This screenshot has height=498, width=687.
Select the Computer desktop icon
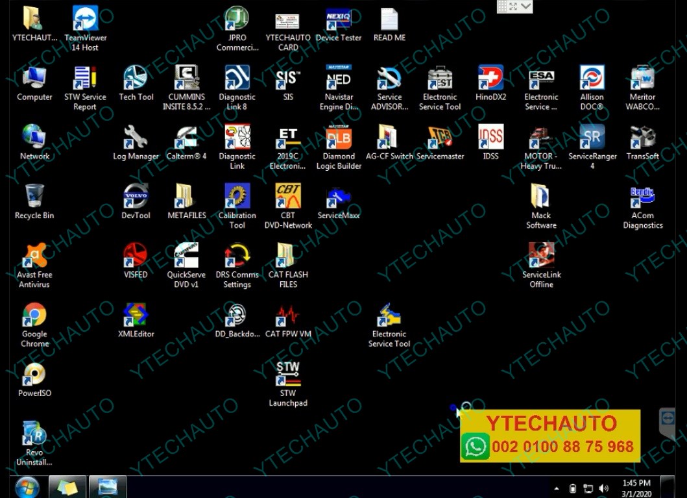coord(34,84)
